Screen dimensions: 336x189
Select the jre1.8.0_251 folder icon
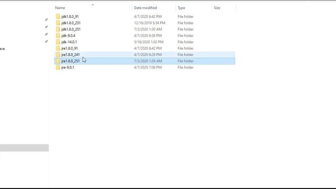click(x=58, y=61)
